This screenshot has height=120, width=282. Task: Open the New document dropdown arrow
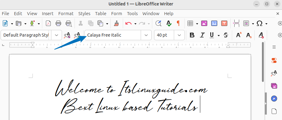(x=12, y=24)
